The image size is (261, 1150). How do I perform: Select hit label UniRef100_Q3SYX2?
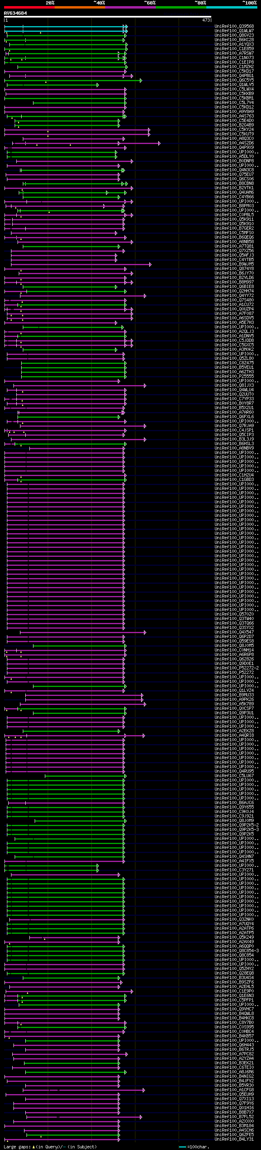(234, 628)
